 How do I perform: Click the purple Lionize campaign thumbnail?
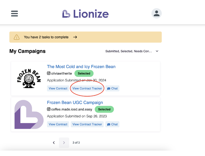[x=29, y=114]
